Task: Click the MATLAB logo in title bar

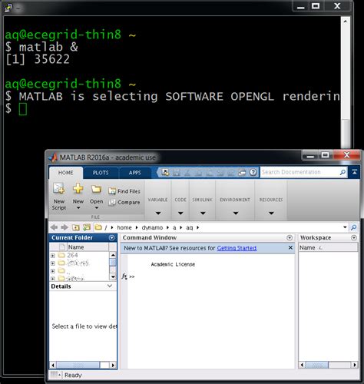Action: pos(53,157)
